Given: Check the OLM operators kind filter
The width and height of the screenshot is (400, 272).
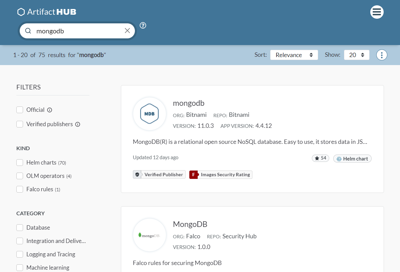Looking at the screenshot, I should (20, 176).
